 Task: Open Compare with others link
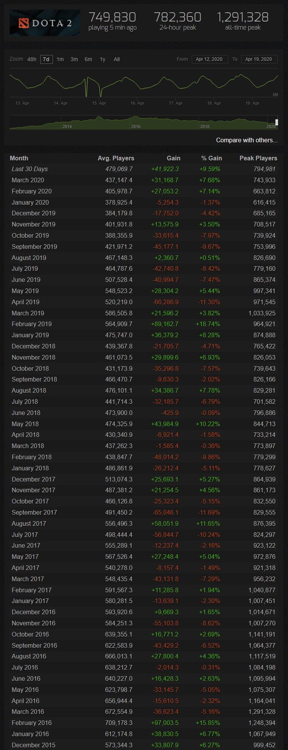click(247, 140)
